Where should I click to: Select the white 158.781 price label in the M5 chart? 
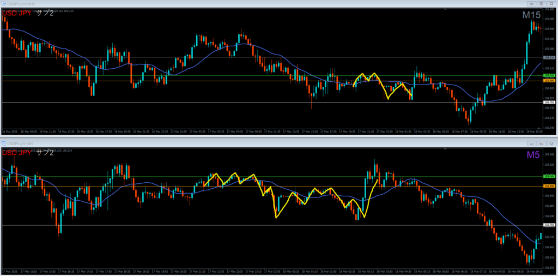549,225
